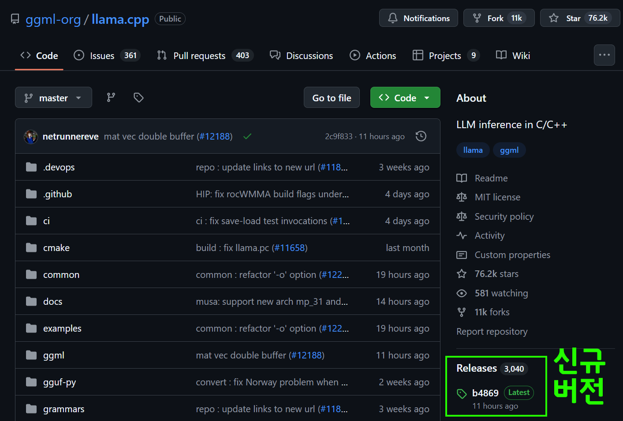The image size is (623, 421).
Task: Open the examples folder
Action: click(x=62, y=329)
